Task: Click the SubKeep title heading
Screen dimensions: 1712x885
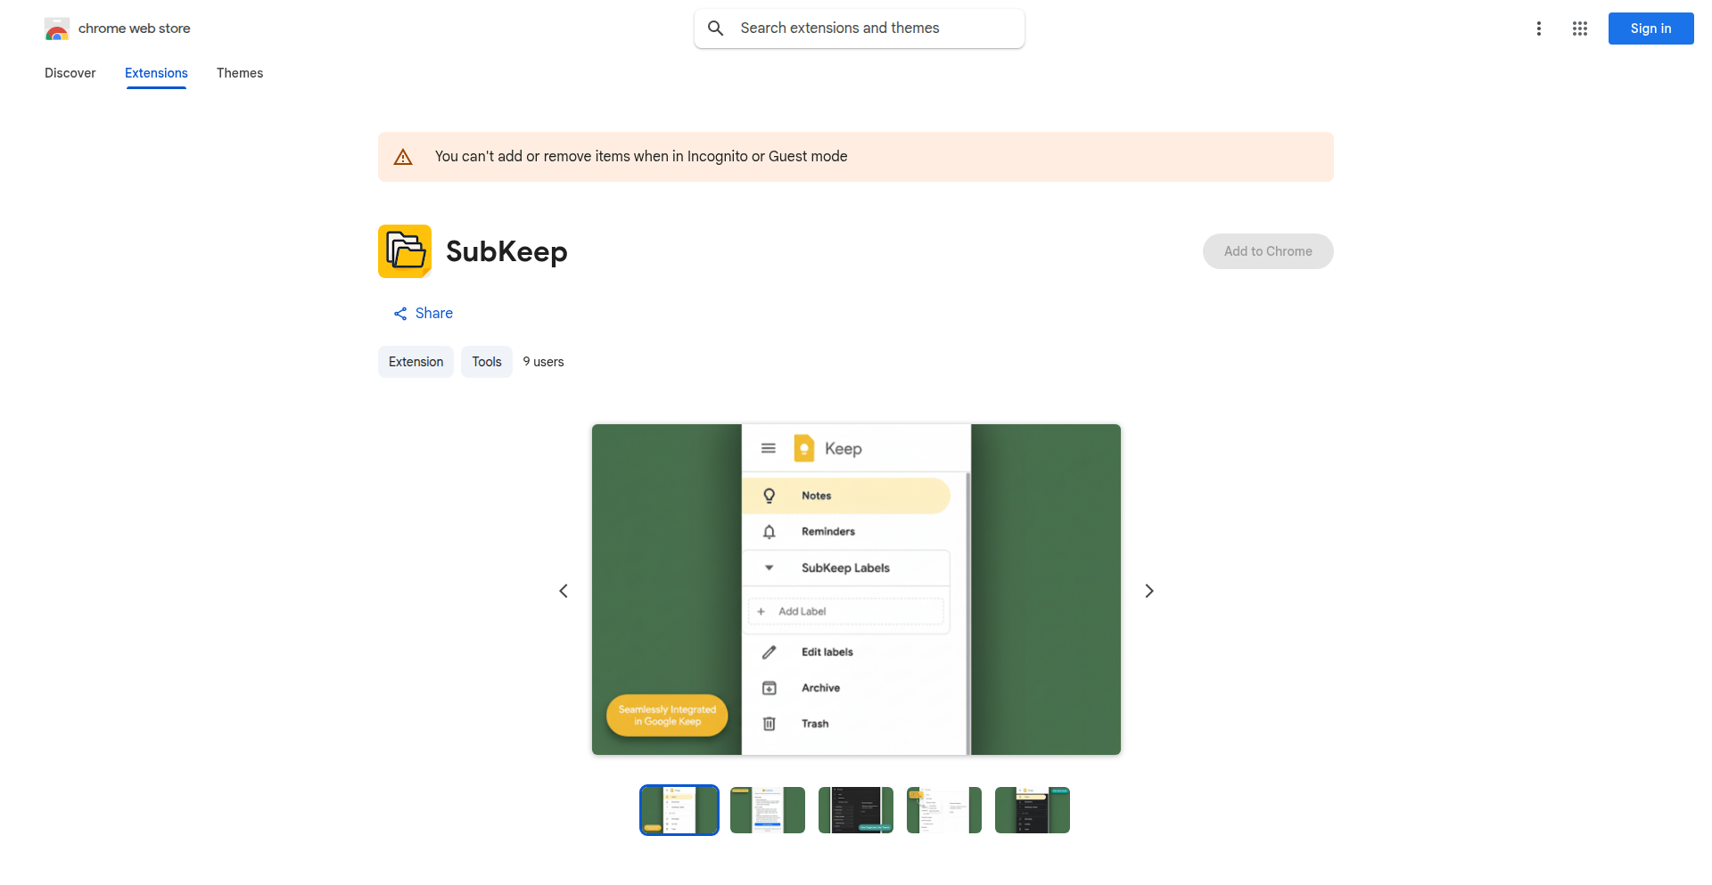Action: tap(506, 252)
